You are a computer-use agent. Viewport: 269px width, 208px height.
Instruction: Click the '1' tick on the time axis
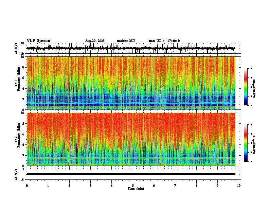pyautogui.click(x=48, y=186)
